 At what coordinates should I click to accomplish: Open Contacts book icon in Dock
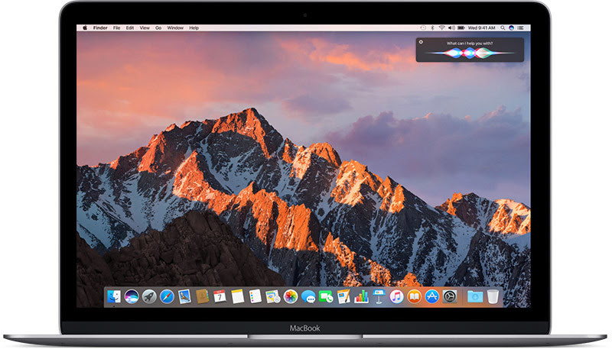202,297
